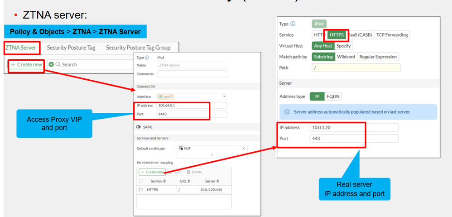This screenshot has height=217, width=452.
Task: Click the HTTPS service cell
Action: [153, 190]
